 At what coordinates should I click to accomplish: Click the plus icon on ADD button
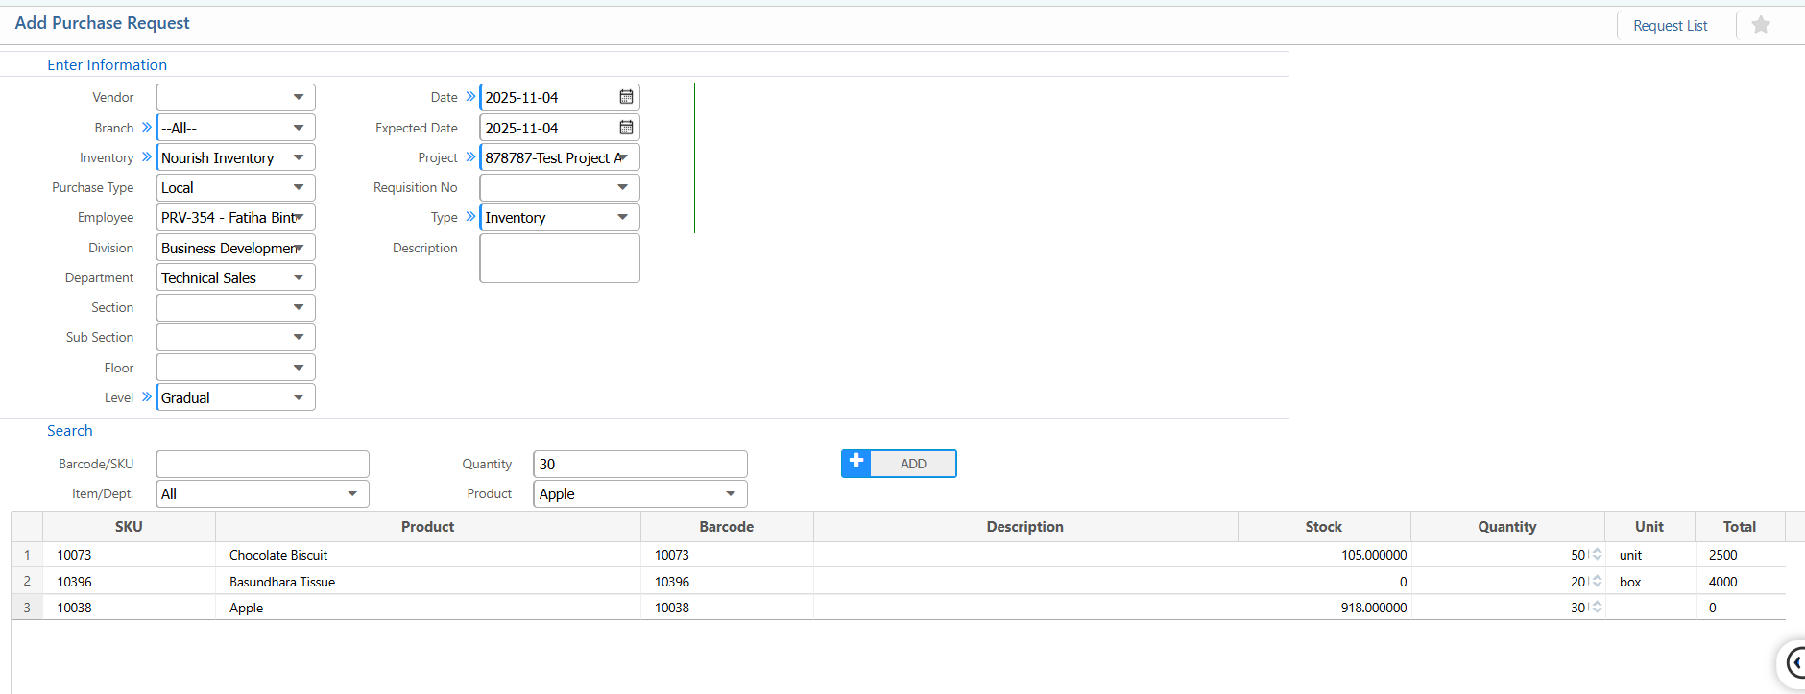[856, 463]
